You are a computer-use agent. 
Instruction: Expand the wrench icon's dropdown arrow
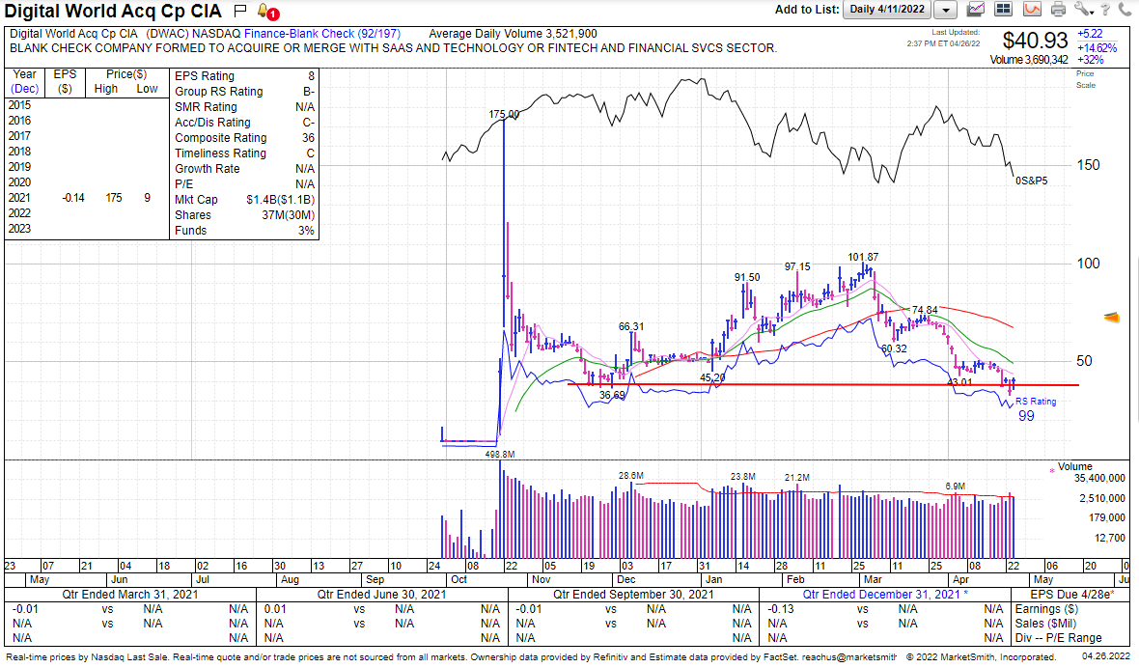click(1093, 14)
